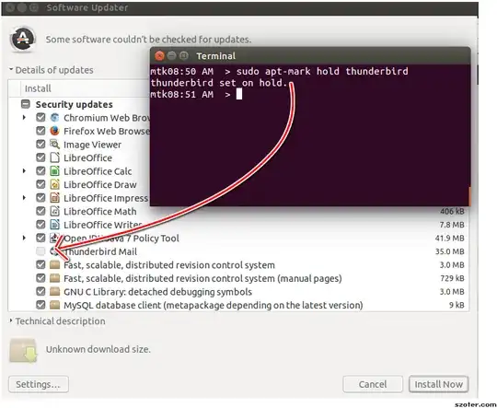Click the Terminal window scrollbar

click(x=469, y=196)
